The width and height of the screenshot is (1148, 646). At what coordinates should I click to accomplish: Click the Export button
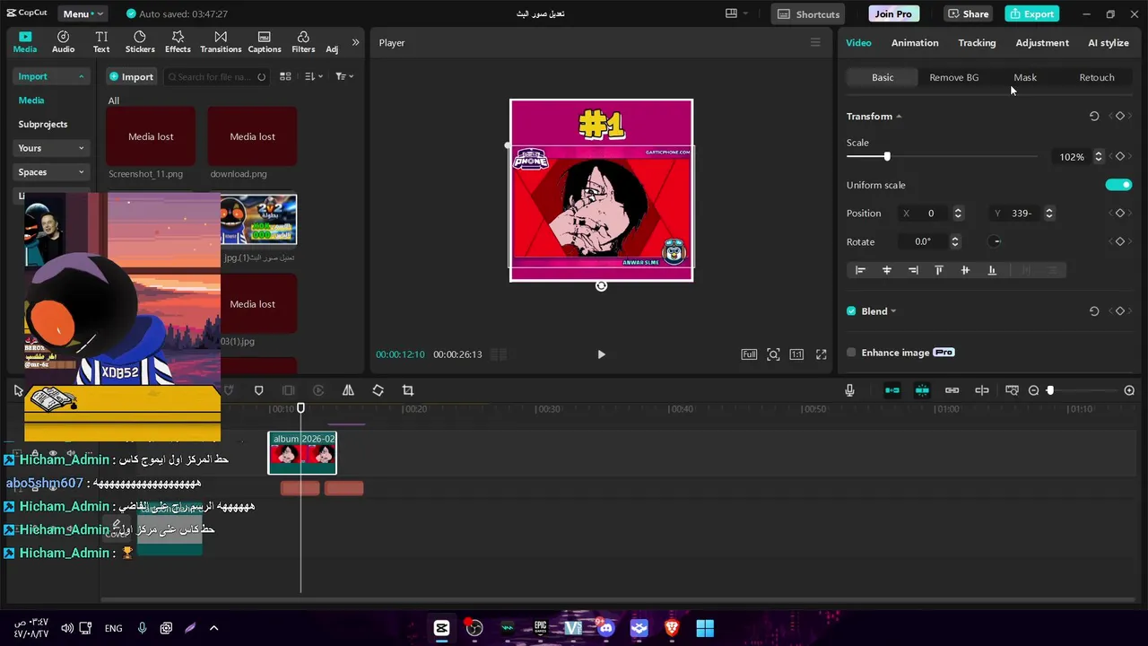coord(1031,13)
